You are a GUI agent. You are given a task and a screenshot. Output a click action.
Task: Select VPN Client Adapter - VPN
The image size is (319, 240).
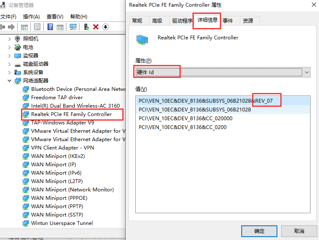coord(63,148)
